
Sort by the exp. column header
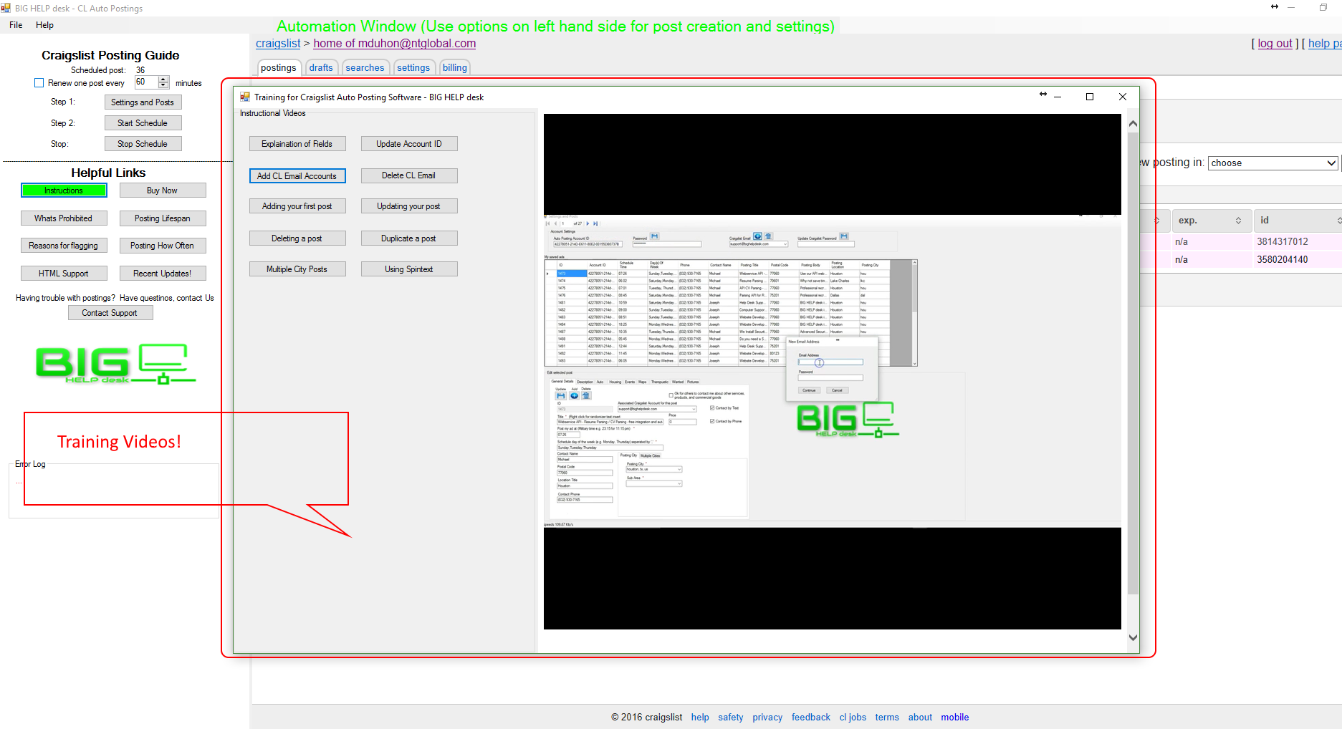tap(1212, 221)
